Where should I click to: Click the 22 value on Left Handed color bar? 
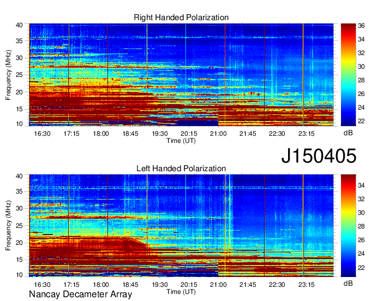361,268
